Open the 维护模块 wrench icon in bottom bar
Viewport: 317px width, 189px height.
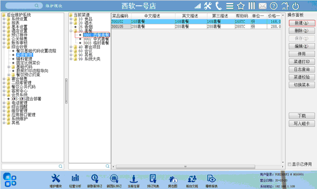56,178
